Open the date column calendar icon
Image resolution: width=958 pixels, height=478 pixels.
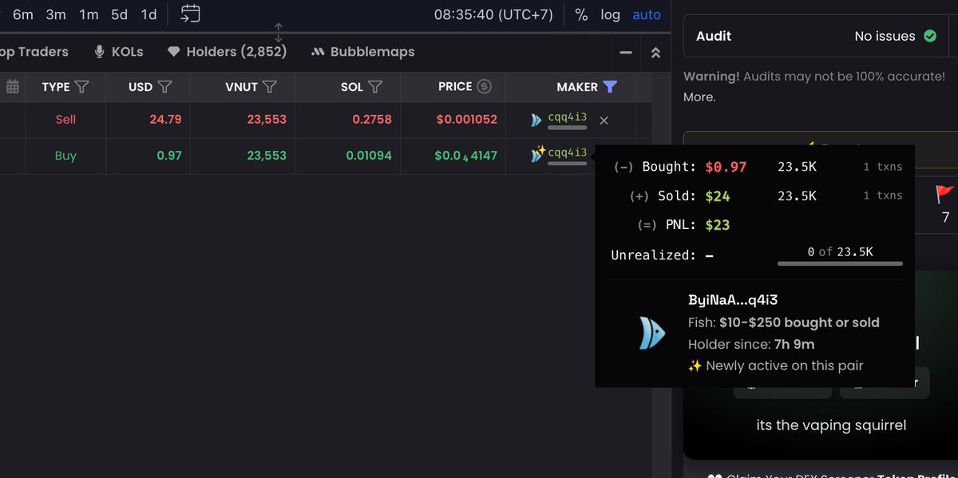[x=13, y=86]
